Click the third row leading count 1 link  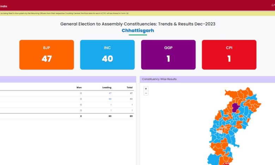click(x=111, y=105)
